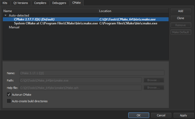Screen dimensions: 195x119
Task: Select System CMake at Program Files entry
Action: 56,23
